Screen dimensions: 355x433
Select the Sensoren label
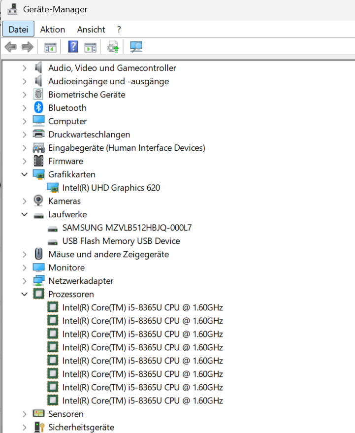tap(66, 414)
